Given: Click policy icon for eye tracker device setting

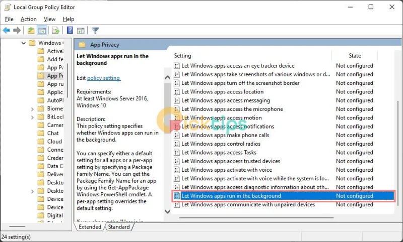Looking at the screenshot, I should pos(177,66).
